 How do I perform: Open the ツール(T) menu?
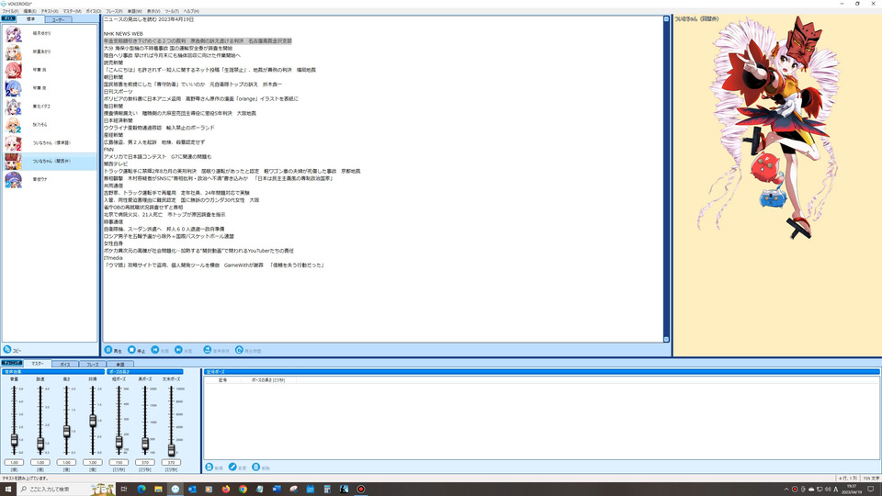[x=172, y=11]
